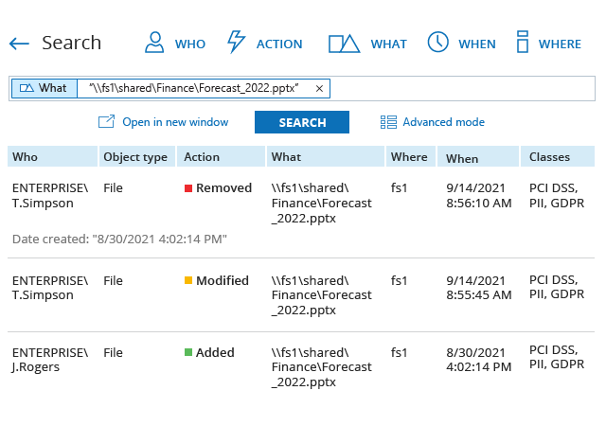Expand the Modified activity record row

pyautogui.click(x=301, y=295)
